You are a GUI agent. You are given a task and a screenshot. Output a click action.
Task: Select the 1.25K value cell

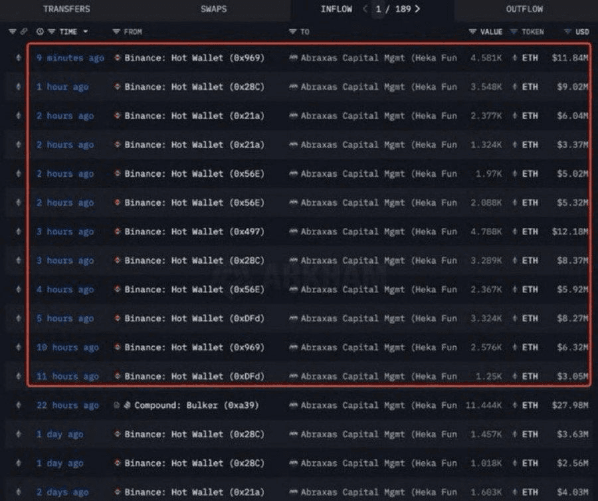(488, 376)
